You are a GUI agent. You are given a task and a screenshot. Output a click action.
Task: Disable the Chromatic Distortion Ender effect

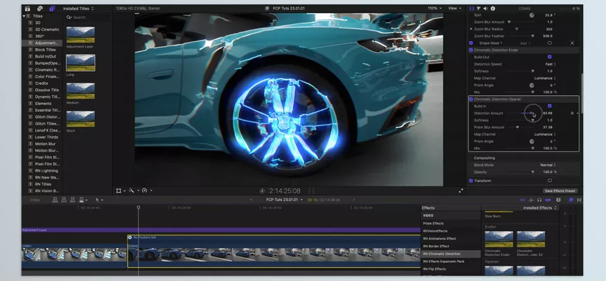pyautogui.click(x=471, y=50)
